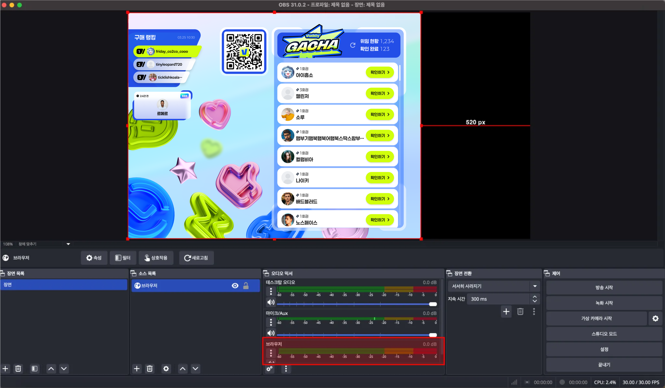Click the CPU: 2.4% status text
The height and width of the screenshot is (388, 665).
(x=605, y=382)
